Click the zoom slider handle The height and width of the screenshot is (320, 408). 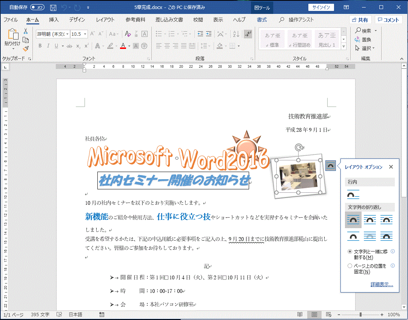(360, 315)
